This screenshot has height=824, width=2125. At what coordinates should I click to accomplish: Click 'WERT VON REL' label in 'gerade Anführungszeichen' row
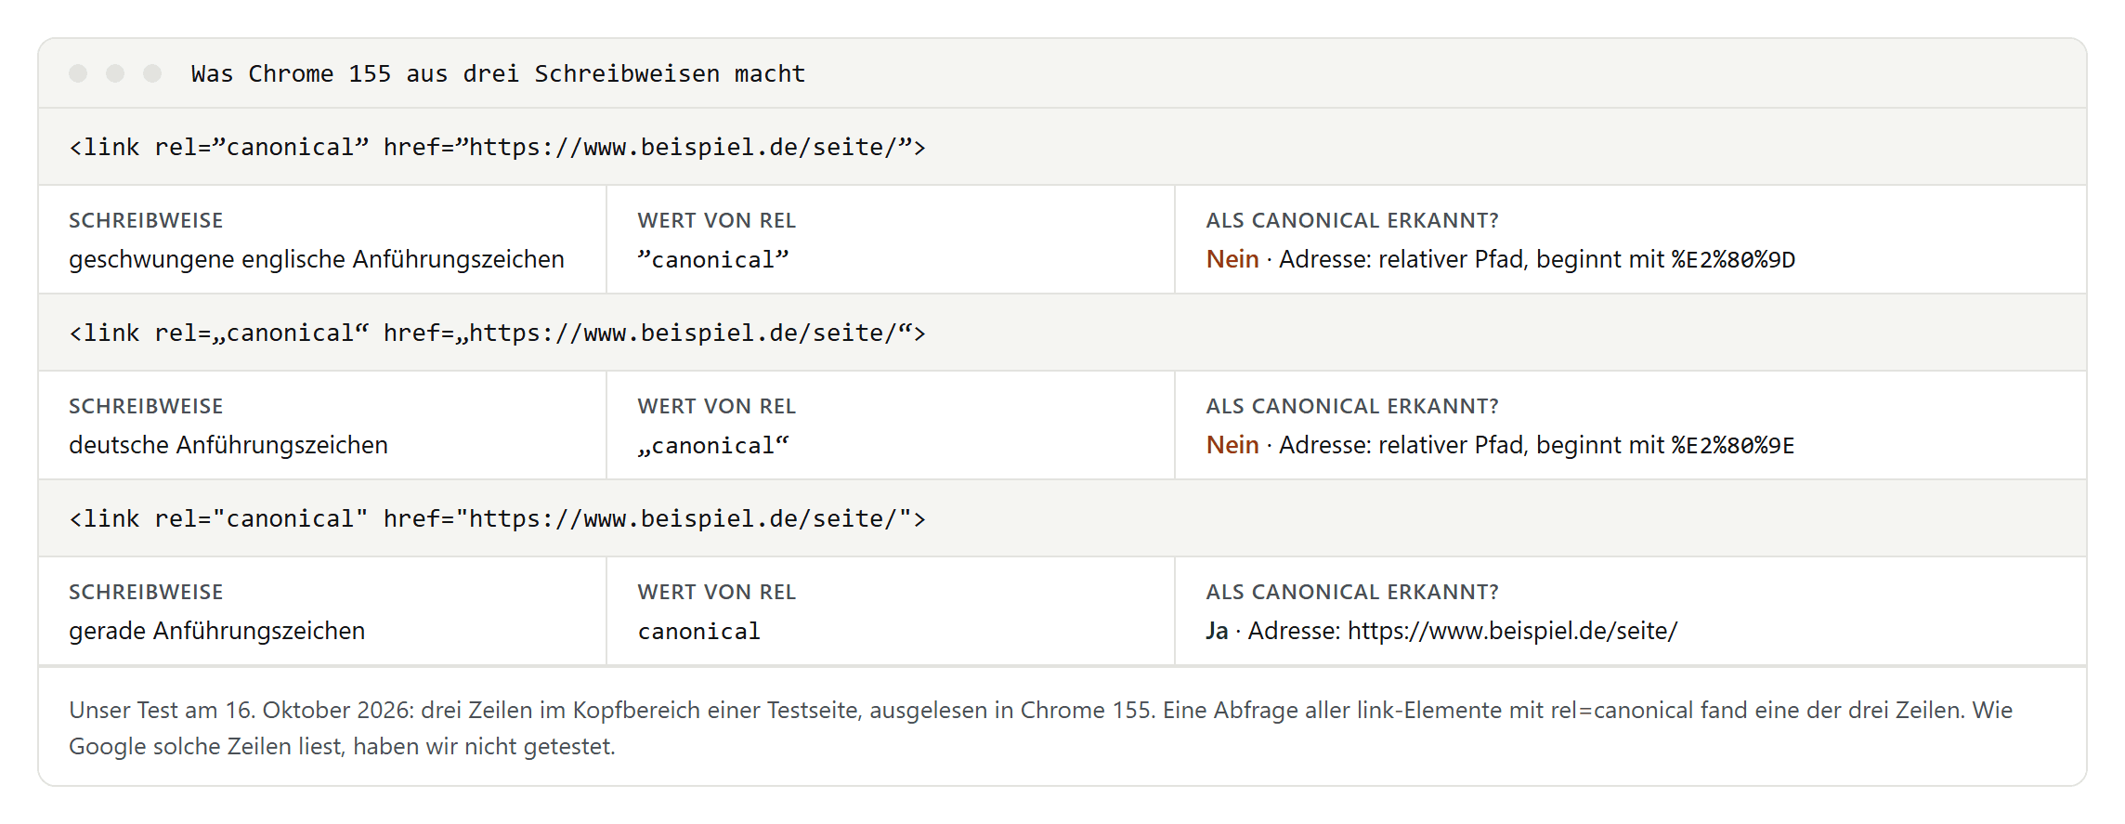tap(717, 592)
